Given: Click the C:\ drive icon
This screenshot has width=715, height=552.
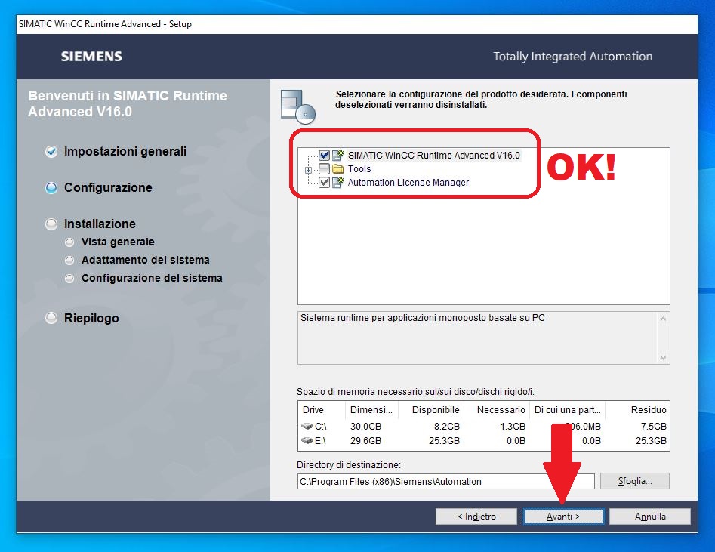Looking at the screenshot, I should [307, 426].
